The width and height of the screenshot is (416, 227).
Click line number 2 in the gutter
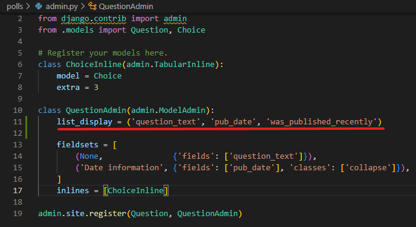point(20,19)
